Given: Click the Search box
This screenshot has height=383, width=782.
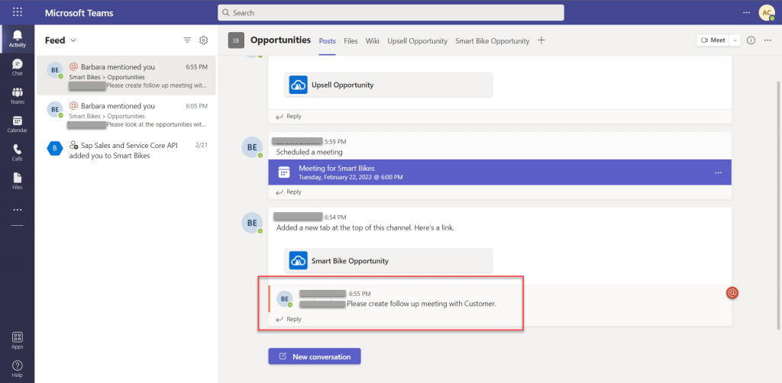Looking at the screenshot, I should tap(390, 12).
